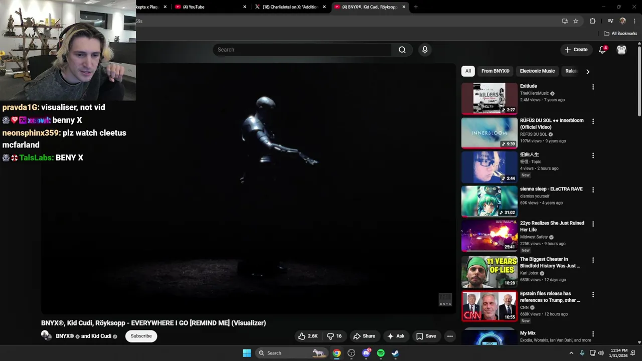Open options for Epstein files CNN video
Image resolution: width=642 pixels, height=361 pixels.
click(593, 295)
